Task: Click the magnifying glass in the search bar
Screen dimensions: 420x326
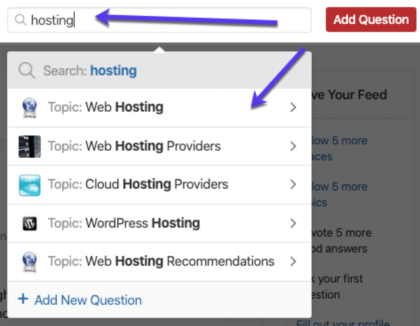Action: click(x=20, y=20)
